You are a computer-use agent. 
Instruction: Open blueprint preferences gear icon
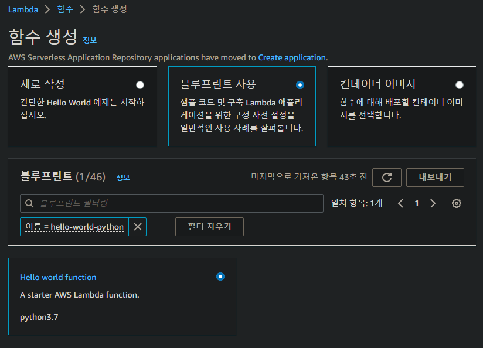point(456,203)
